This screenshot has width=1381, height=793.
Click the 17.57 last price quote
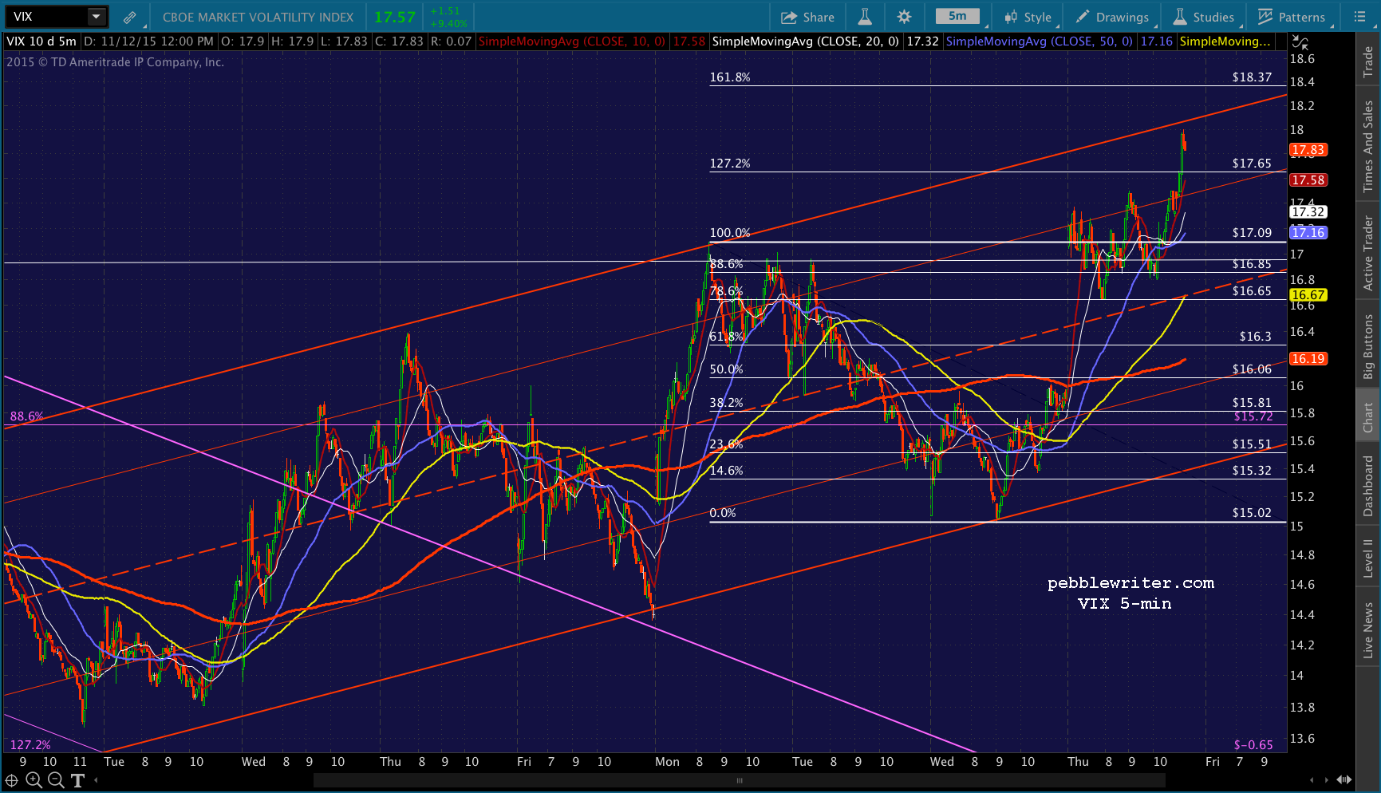click(x=395, y=17)
